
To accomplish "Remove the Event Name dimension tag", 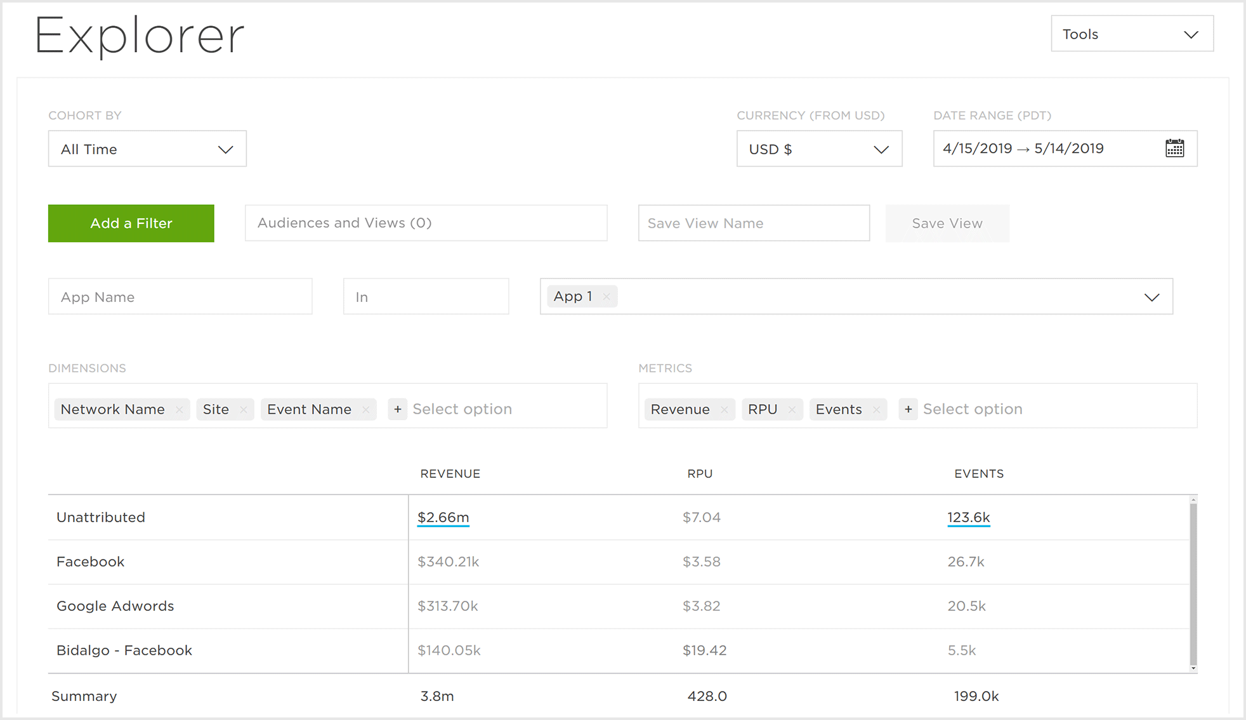I will [366, 410].
